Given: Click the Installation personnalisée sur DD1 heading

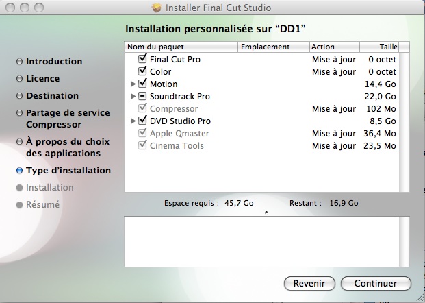Looking at the screenshot, I should [x=216, y=29].
